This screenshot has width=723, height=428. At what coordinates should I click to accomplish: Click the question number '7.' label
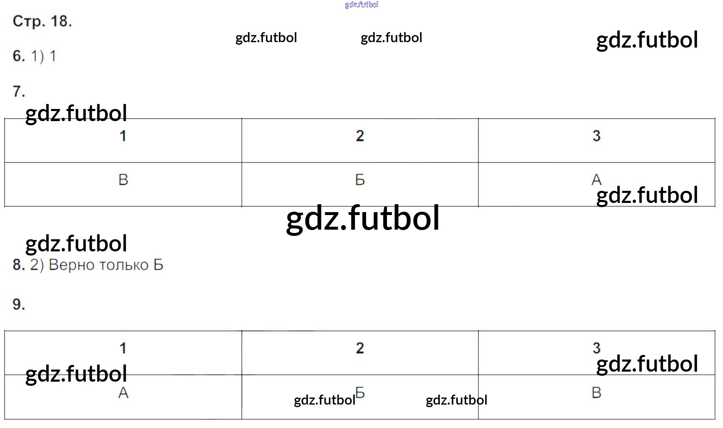19,91
